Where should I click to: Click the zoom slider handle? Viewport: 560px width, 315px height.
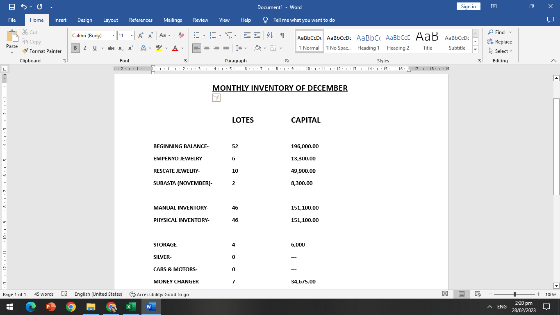514,294
